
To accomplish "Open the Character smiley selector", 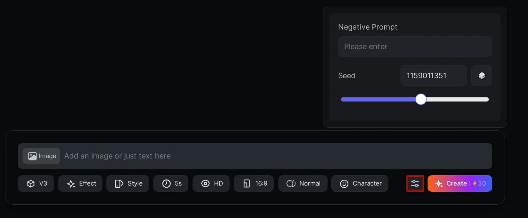I will tap(360, 183).
